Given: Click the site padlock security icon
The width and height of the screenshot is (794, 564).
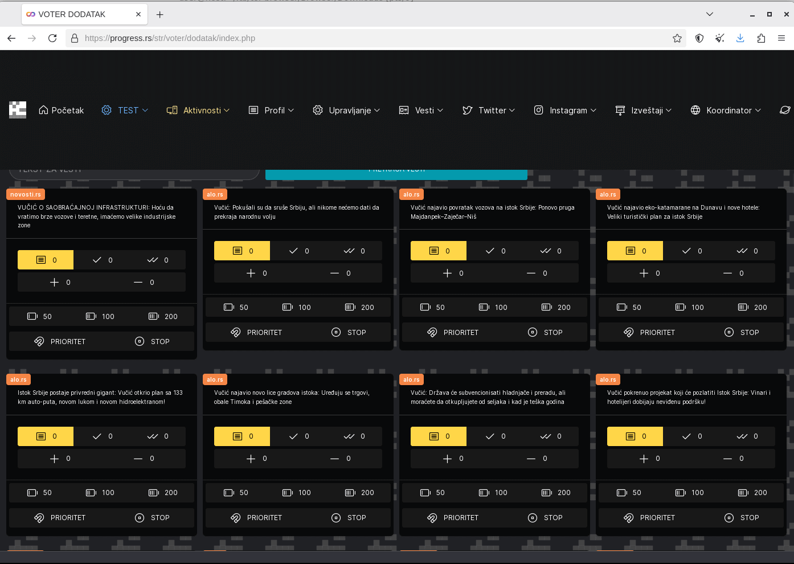Looking at the screenshot, I should click(75, 38).
